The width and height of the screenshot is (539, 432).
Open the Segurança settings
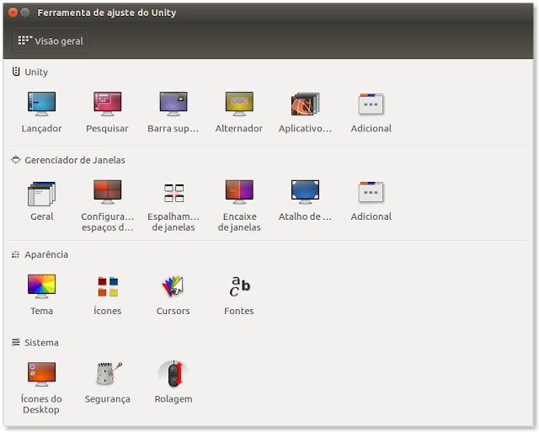[x=107, y=375]
